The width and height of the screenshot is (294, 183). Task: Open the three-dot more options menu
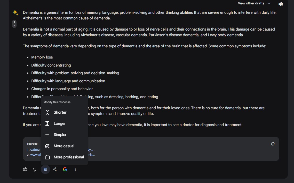pyautogui.click(x=75, y=169)
